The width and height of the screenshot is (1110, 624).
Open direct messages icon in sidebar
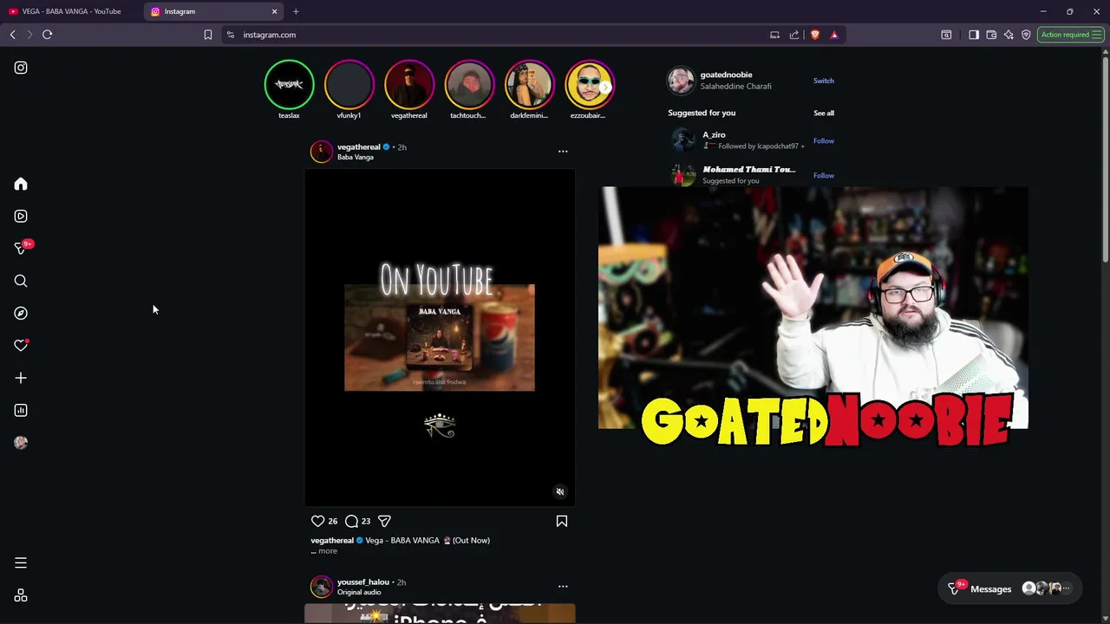coord(21,249)
